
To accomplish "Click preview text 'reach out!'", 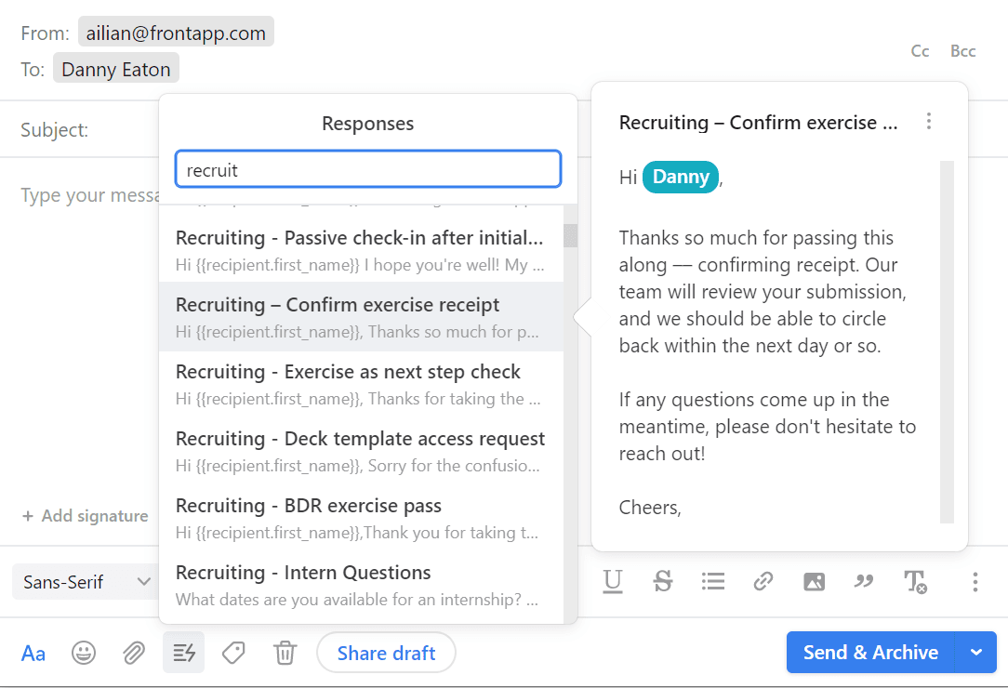I will tap(662, 454).
